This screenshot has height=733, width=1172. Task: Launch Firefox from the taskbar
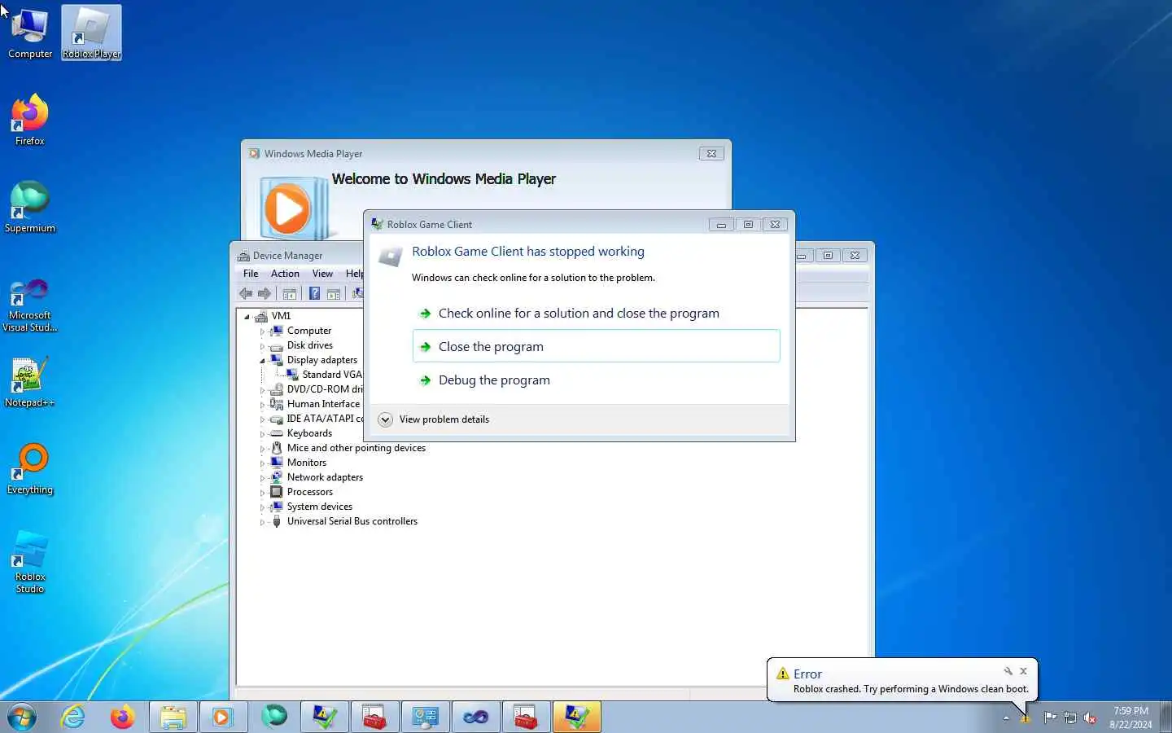tap(123, 718)
